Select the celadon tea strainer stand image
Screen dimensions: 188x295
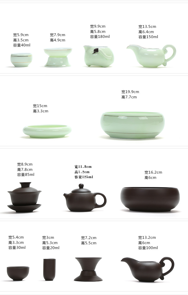(x=58, y=57)
